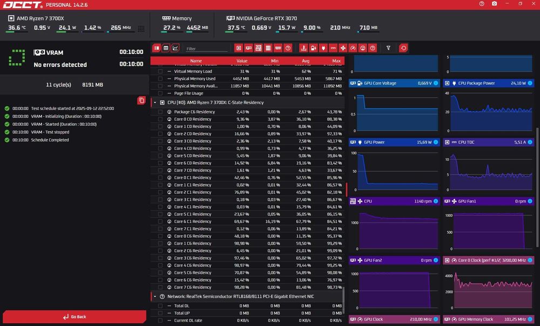Check the Core 2 C1 Residency checkbox
The width and height of the screenshot is (540, 326).
160,193
